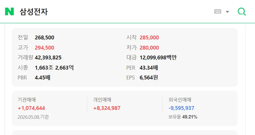Viewport: 255px width, 135px height.
Task: Click the 고가 label
Action: (23, 48)
